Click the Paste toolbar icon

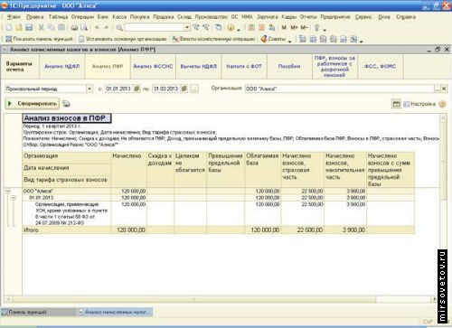pos(61,28)
